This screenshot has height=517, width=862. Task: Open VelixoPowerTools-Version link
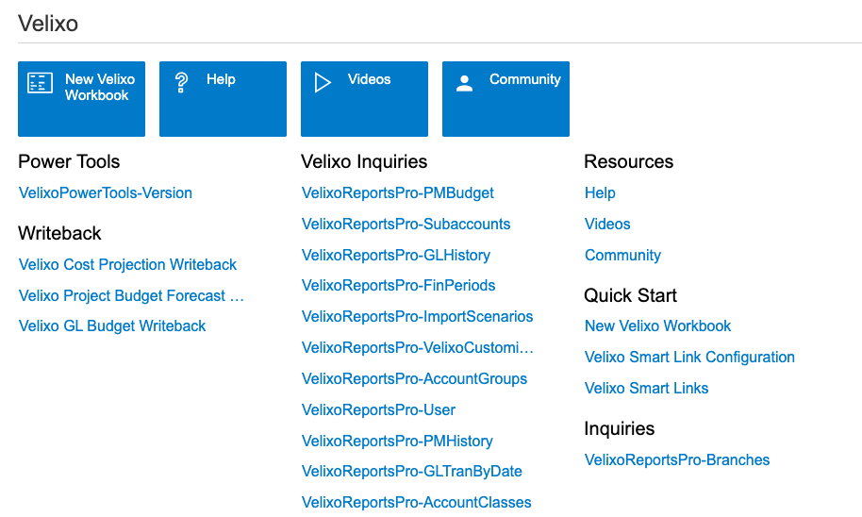pos(106,193)
